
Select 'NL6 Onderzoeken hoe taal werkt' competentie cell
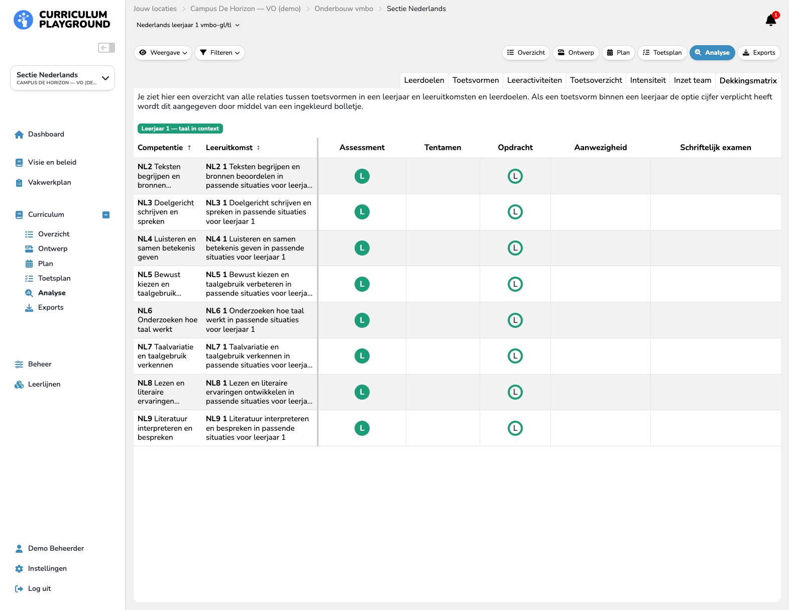click(168, 320)
